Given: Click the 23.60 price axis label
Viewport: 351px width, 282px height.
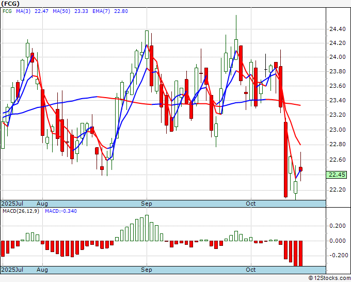Looking at the screenshot, I should tap(338, 86).
